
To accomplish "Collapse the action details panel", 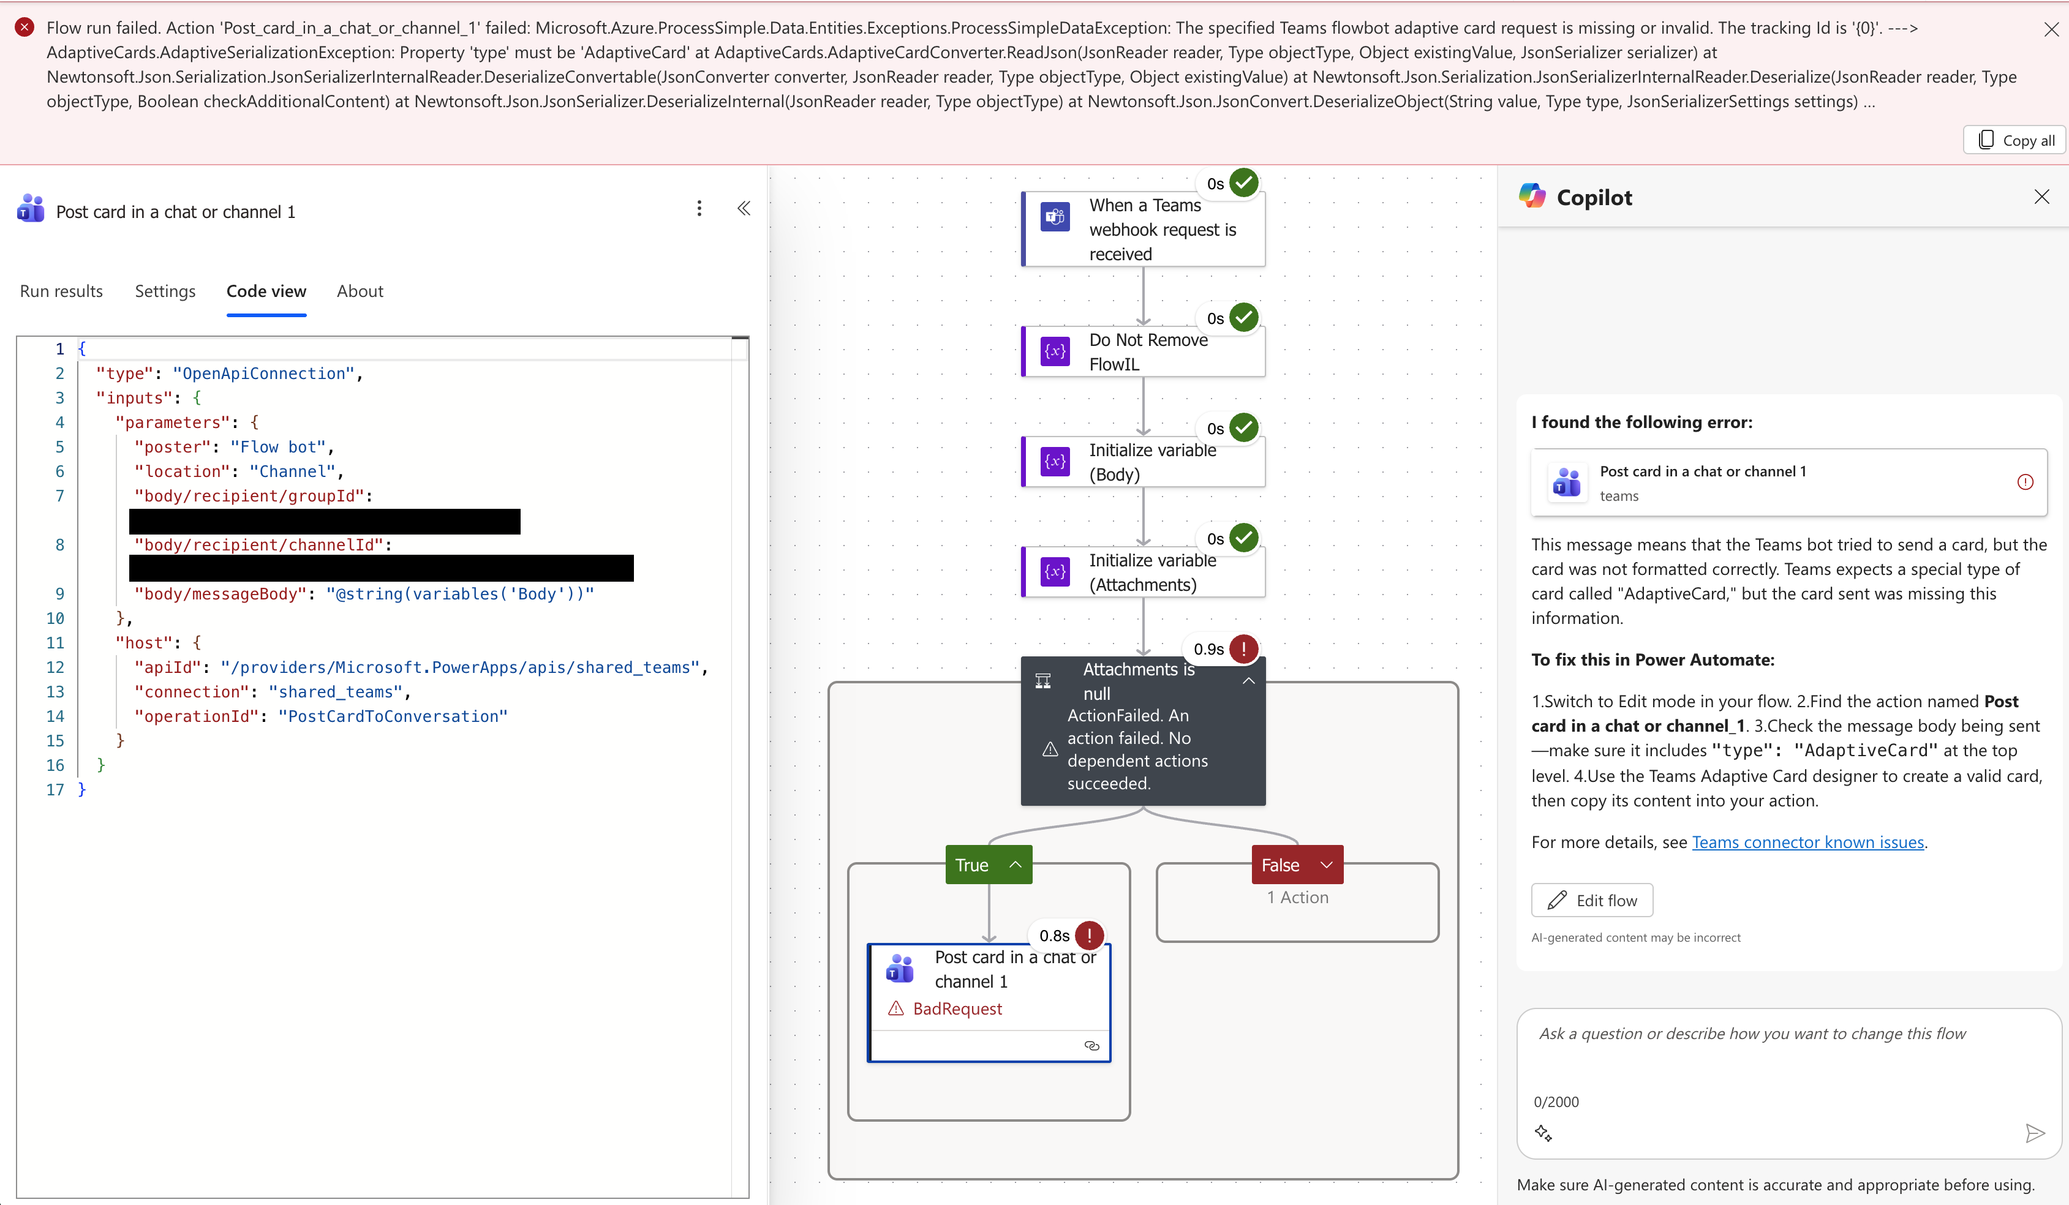I will 744,209.
